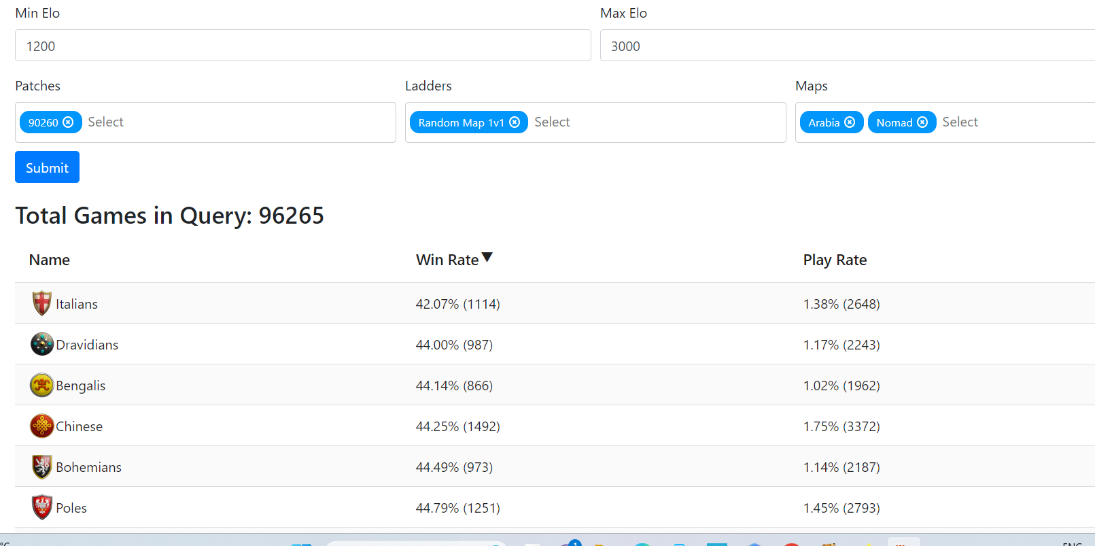Screen dimensions: 1095x546
Task: Open the Ladders select dropdown
Action: click(x=653, y=122)
